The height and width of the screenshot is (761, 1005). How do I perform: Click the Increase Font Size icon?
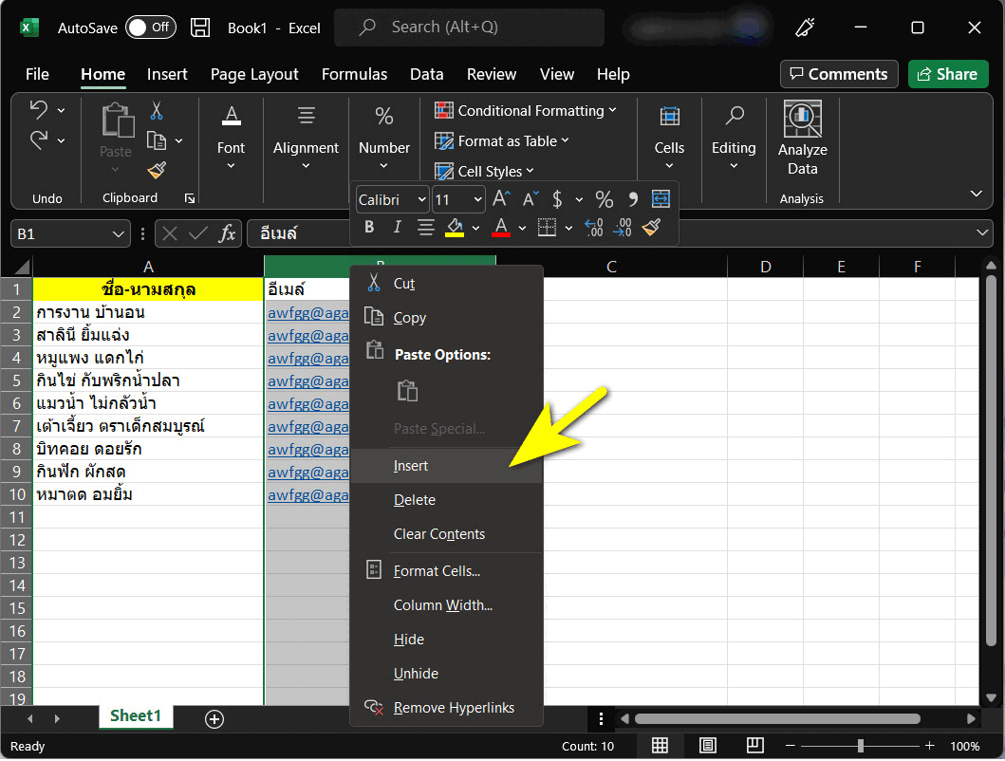502,199
